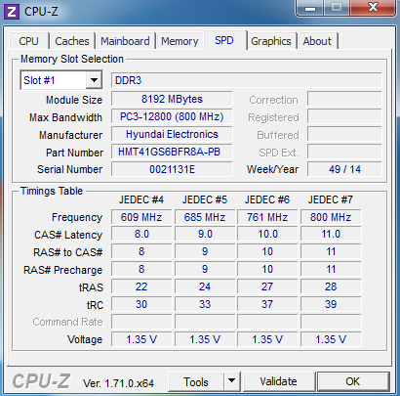Viewport: 400px width, 396px height.
Task: View the About tab
Action: (317, 41)
